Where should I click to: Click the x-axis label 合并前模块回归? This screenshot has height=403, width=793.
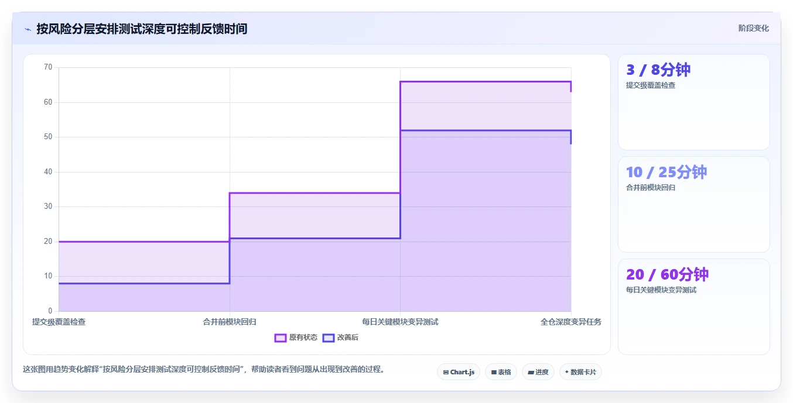(x=230, y=322)
